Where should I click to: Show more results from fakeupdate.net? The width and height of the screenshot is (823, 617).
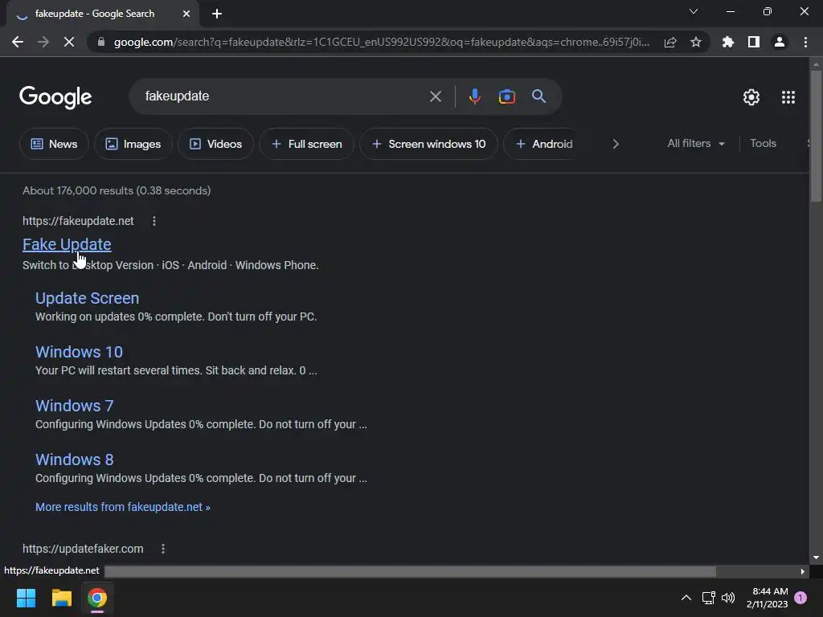click(122, 507)
